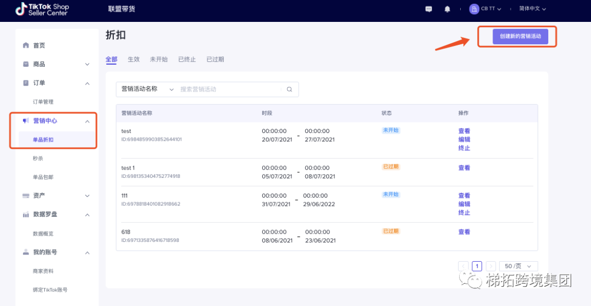
Task: Click 编辑 for the test promotion
Action: (464, 140)
